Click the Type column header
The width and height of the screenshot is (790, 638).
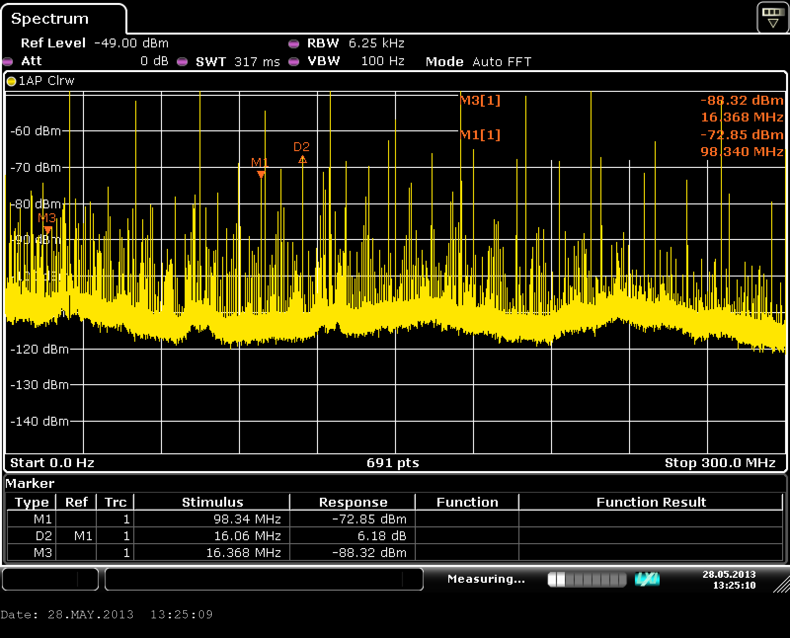coord(32,502)
